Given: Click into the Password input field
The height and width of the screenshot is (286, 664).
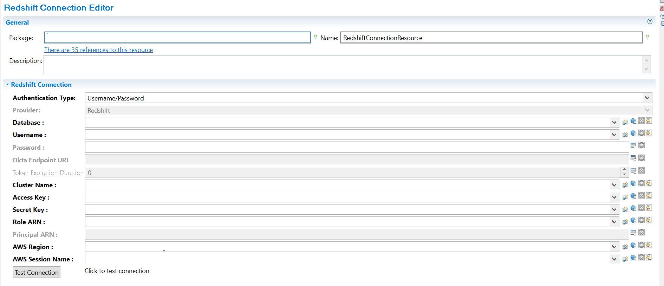Looking at the screenshot, I should 357,147.
